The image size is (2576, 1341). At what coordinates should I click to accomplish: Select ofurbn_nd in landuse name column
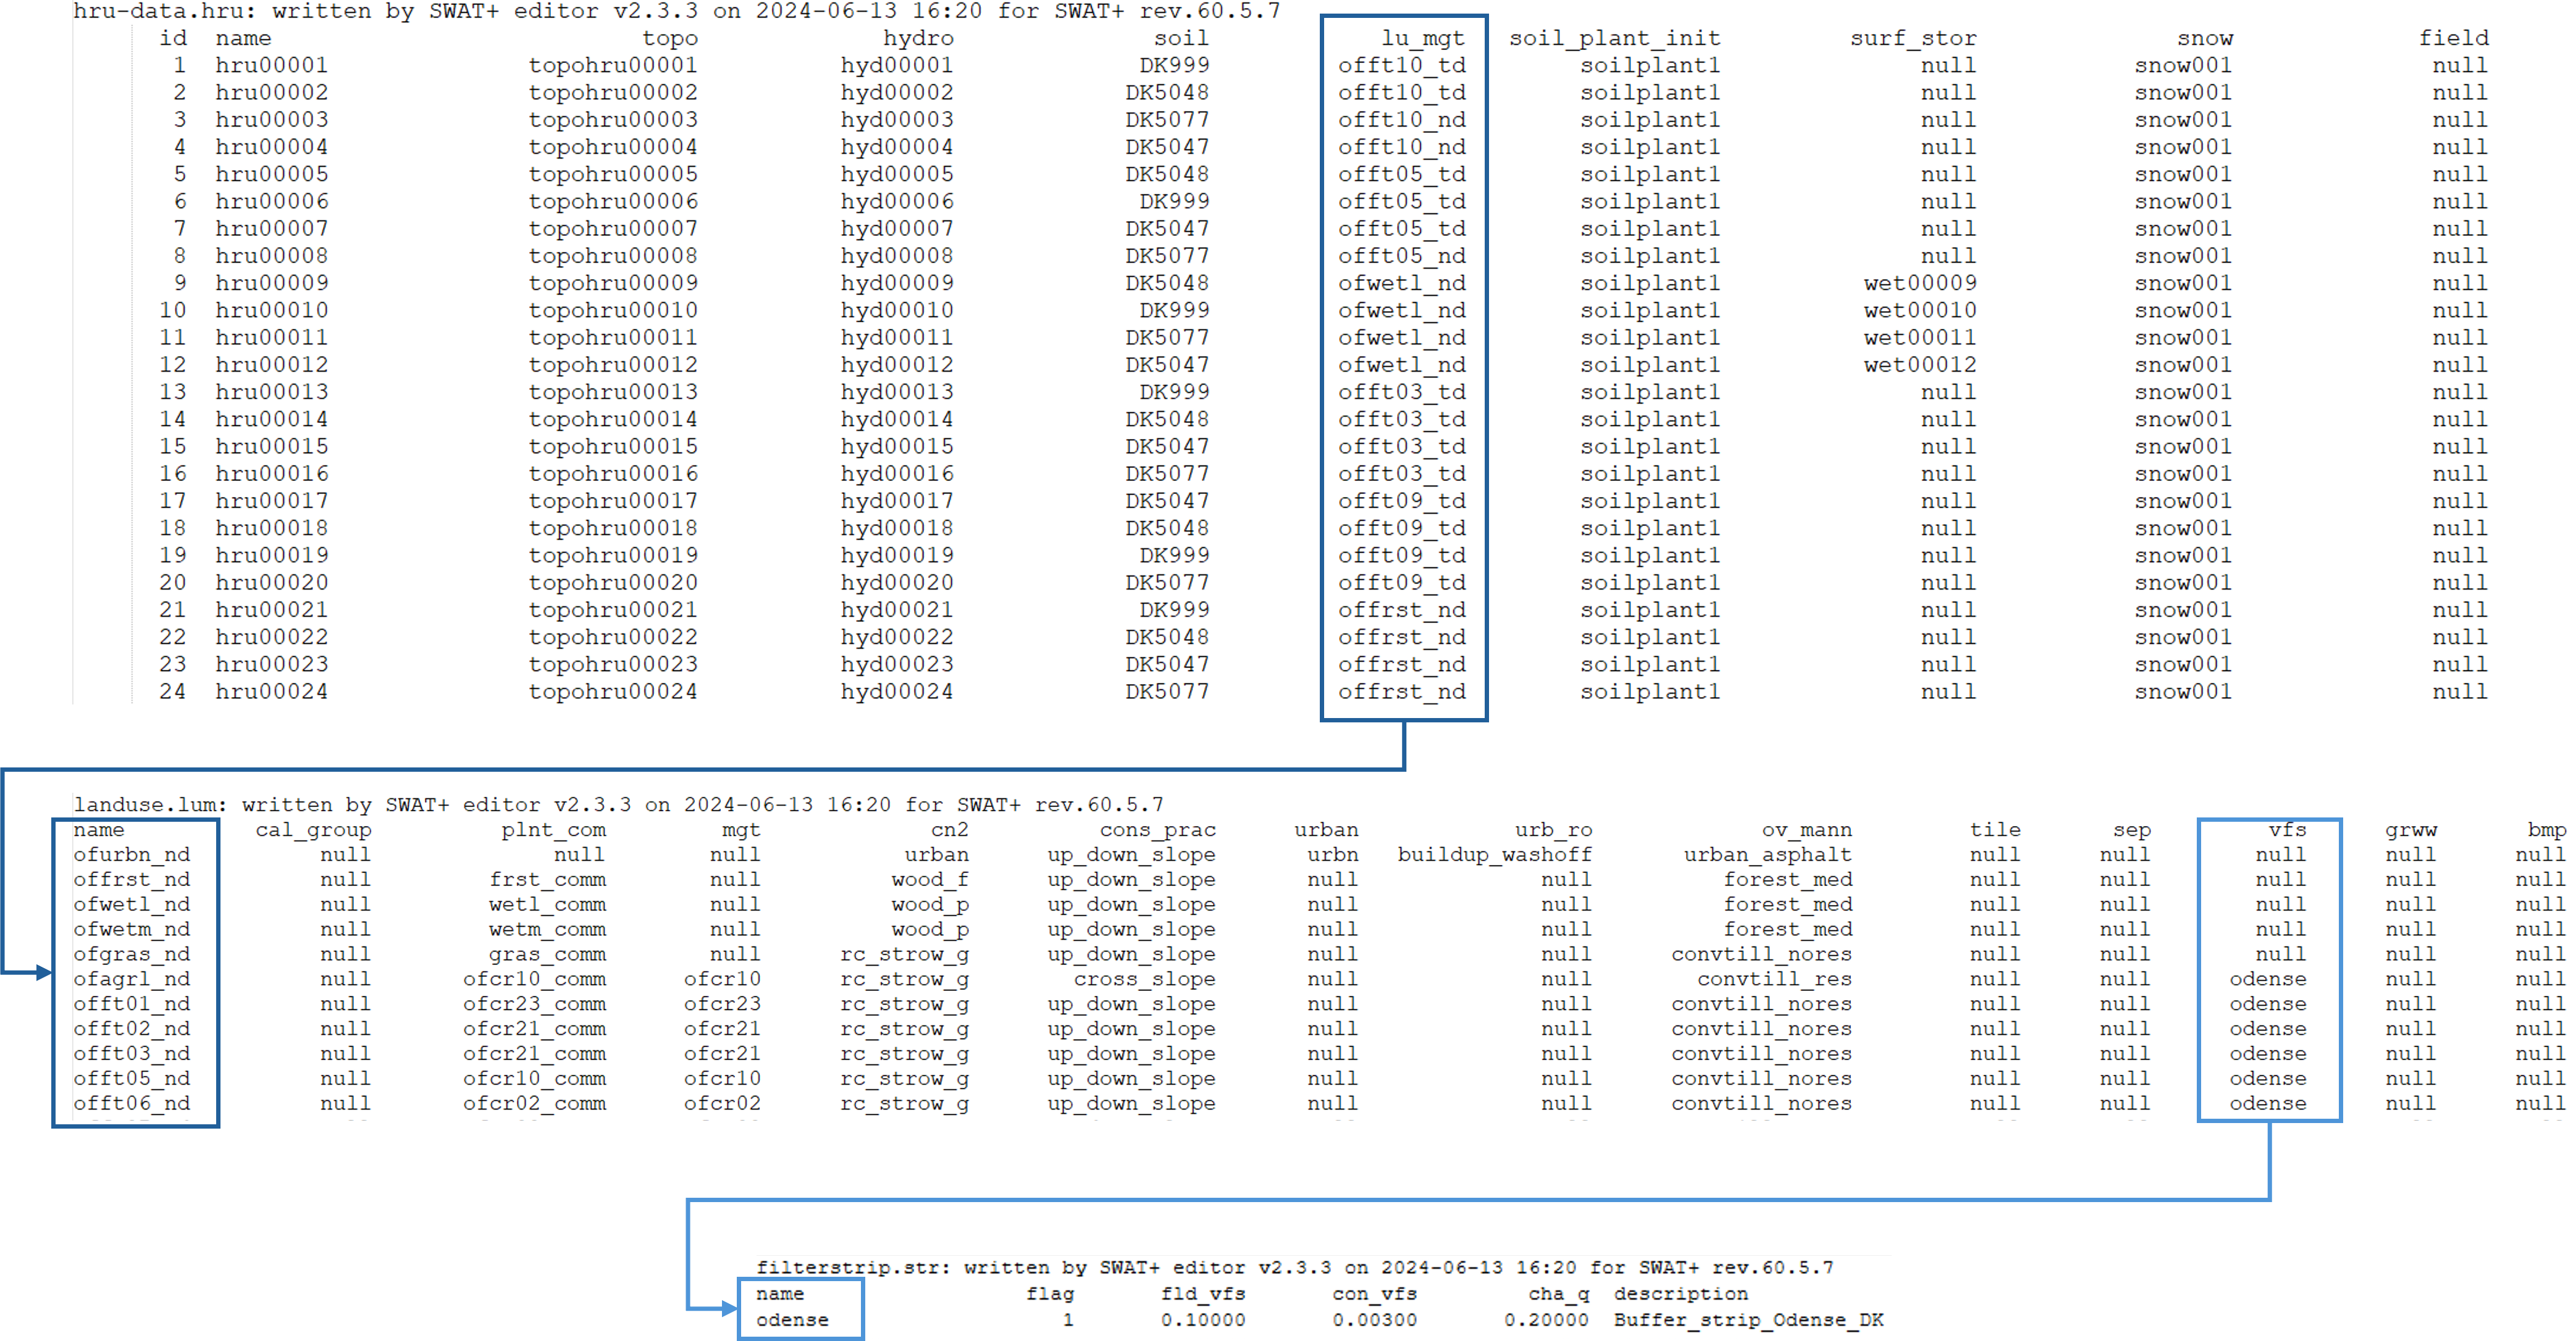131,855
